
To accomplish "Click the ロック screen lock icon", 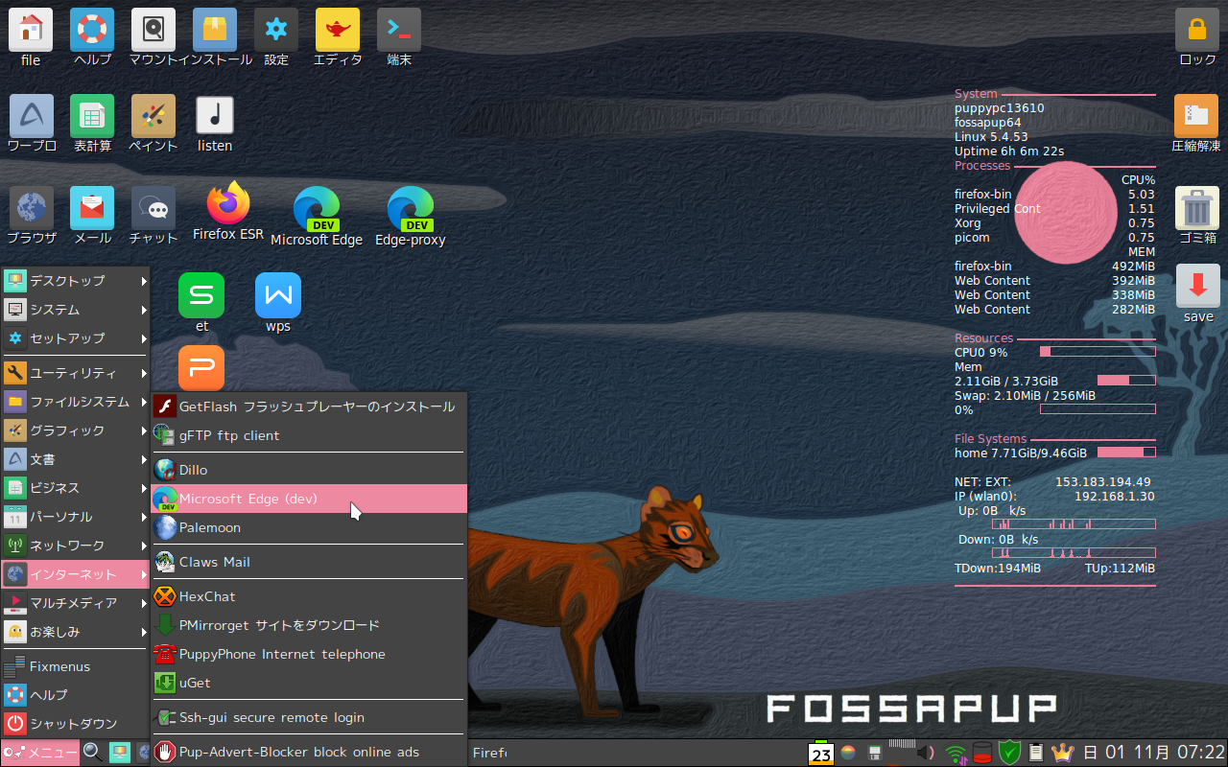I will [x=1196, y=29].
